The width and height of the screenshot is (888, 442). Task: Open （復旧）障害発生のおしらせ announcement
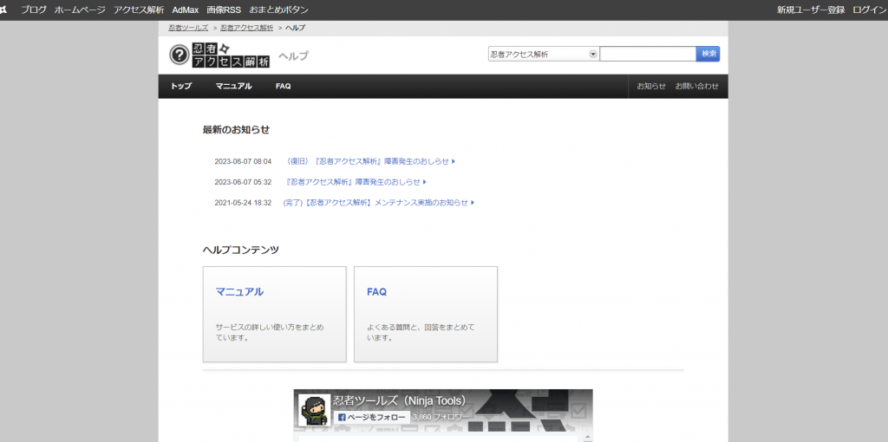(x=369, y=161)
